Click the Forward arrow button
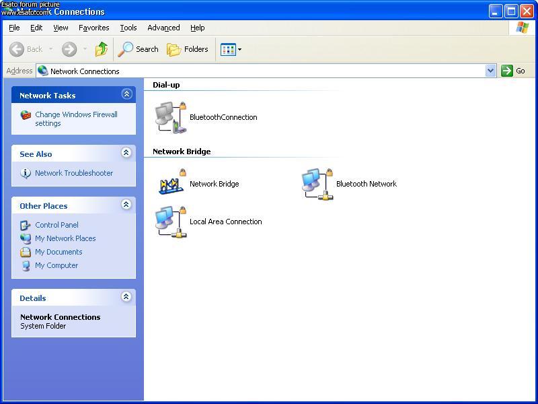The width and height of the screenshot is (538, 404). [69, 49]
